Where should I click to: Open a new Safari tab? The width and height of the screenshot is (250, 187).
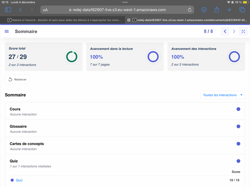(x=229, y=10)
